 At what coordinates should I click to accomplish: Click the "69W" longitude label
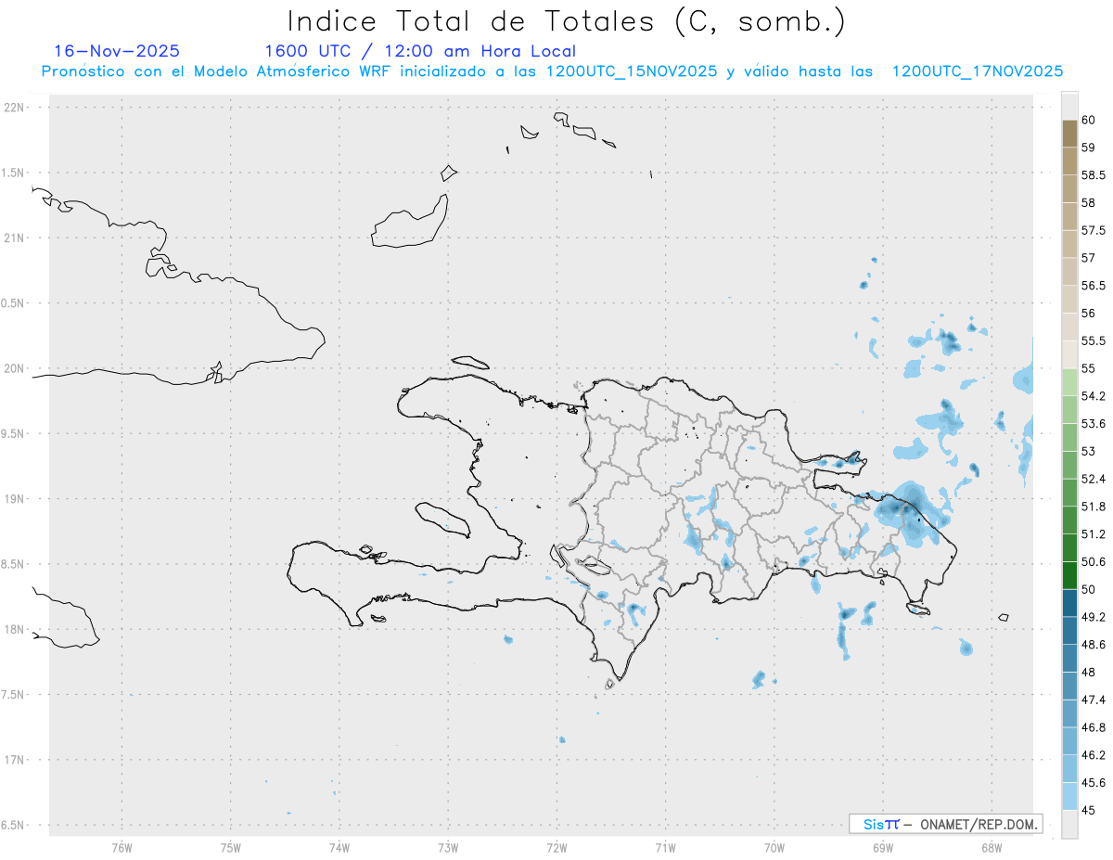tap(882, 848)
